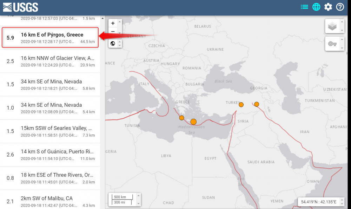Click the largest orange marker near Greece
Screen dimensions: 351x209
click(x=193, y=122)
